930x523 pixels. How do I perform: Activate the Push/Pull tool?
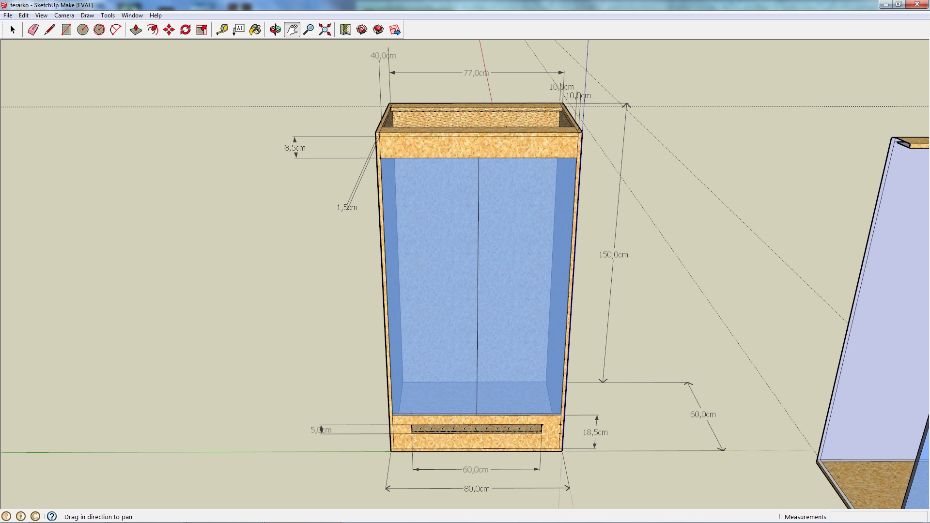click(136, 30)
